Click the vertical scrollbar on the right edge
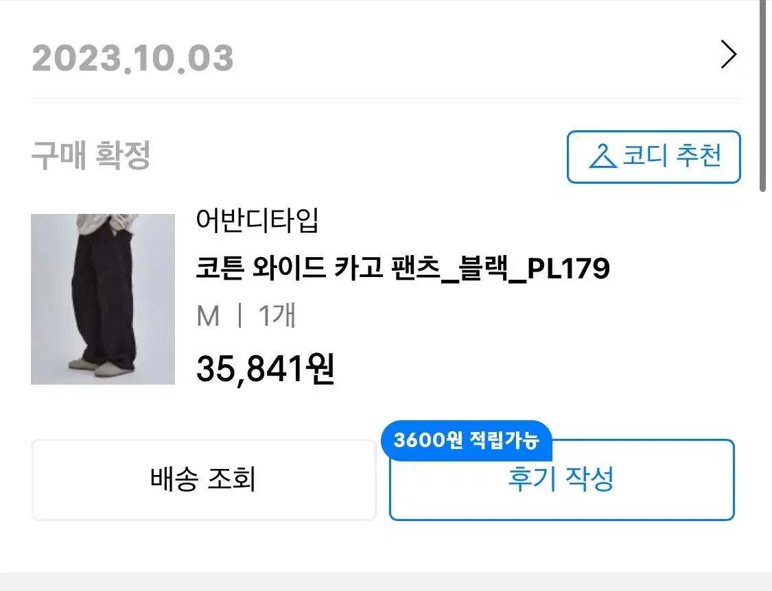Screen dimensions: 772x591 point(762,96)
